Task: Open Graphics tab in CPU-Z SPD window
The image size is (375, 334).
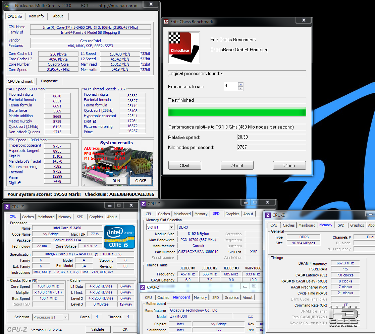Action: click(232, 214)
